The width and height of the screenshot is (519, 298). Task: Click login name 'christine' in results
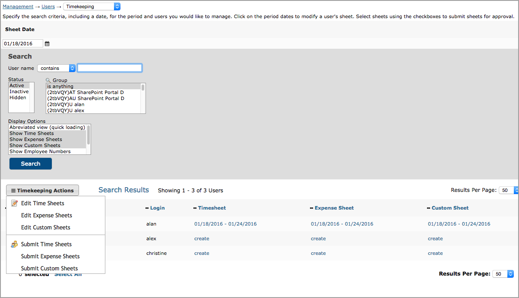(157, 253)
